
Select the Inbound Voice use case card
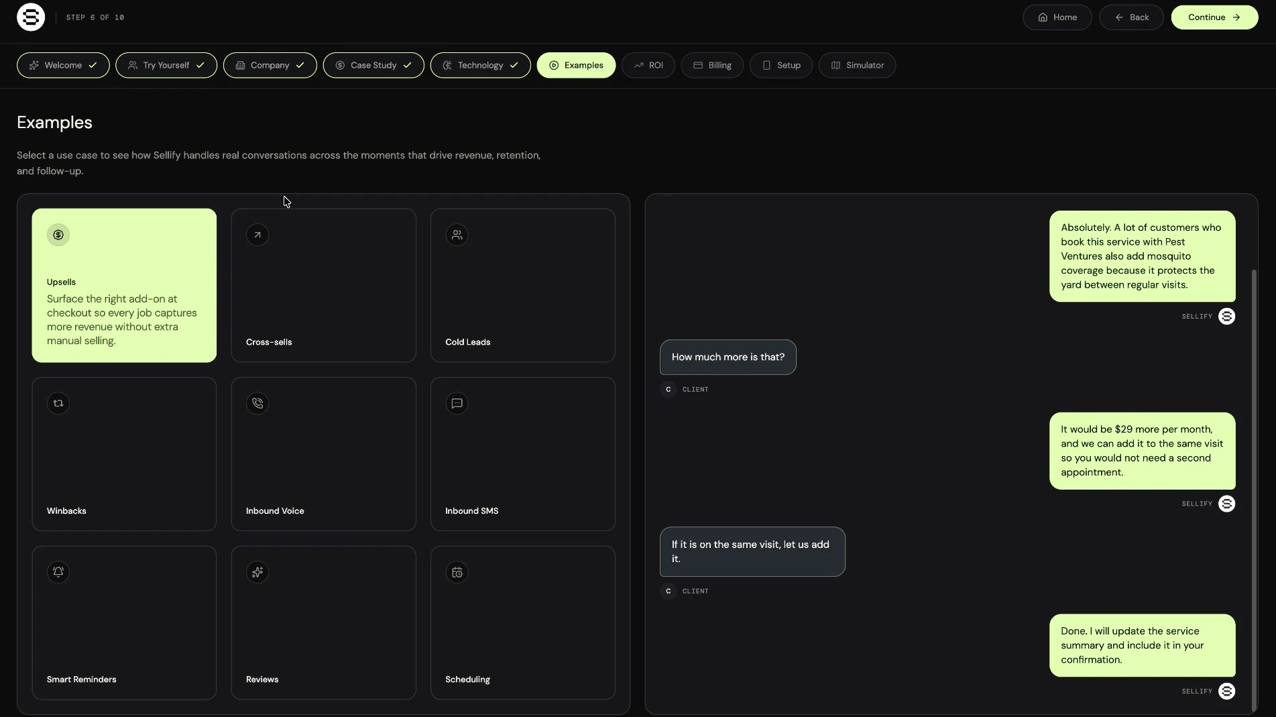pyautogui.click(x=323, y=454)
